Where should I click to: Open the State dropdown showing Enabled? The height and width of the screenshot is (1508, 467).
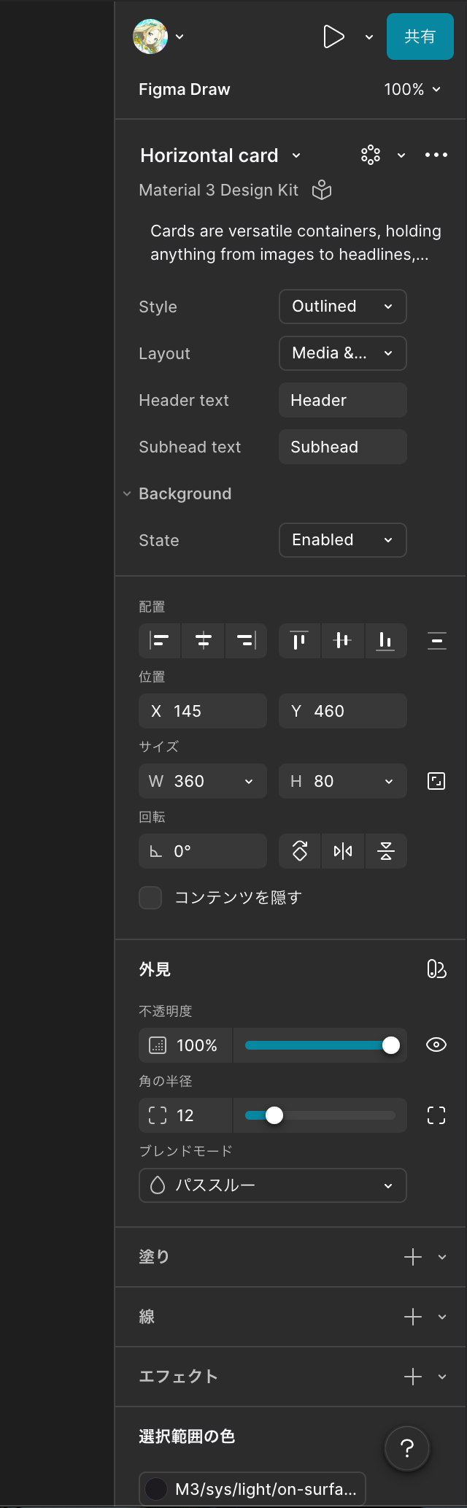[x=342, y=540]
